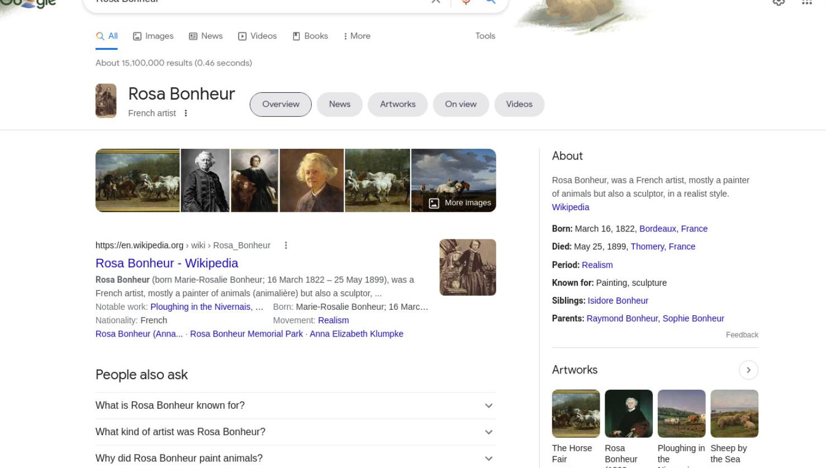The image size is (826, 468).
Task: Click the microphone voice search icon
Action: point(466,2)
